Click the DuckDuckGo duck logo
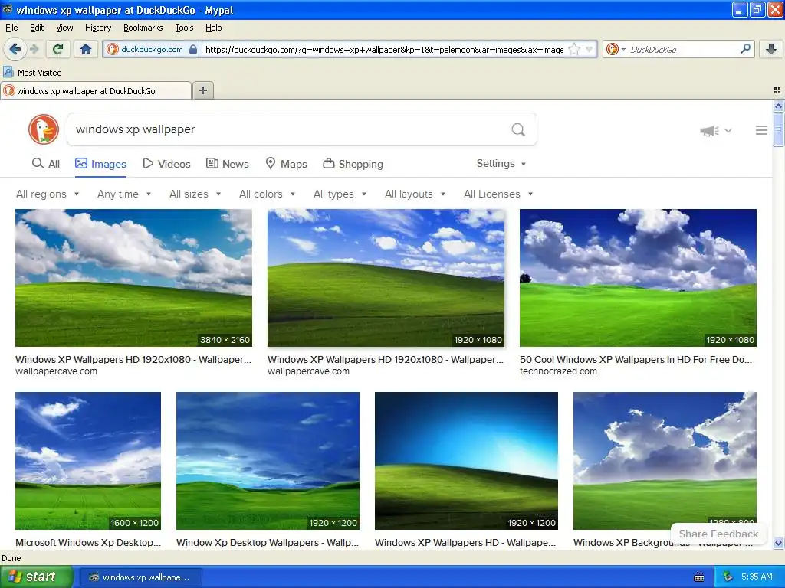 pyautogui.click(x=44, y=129)
